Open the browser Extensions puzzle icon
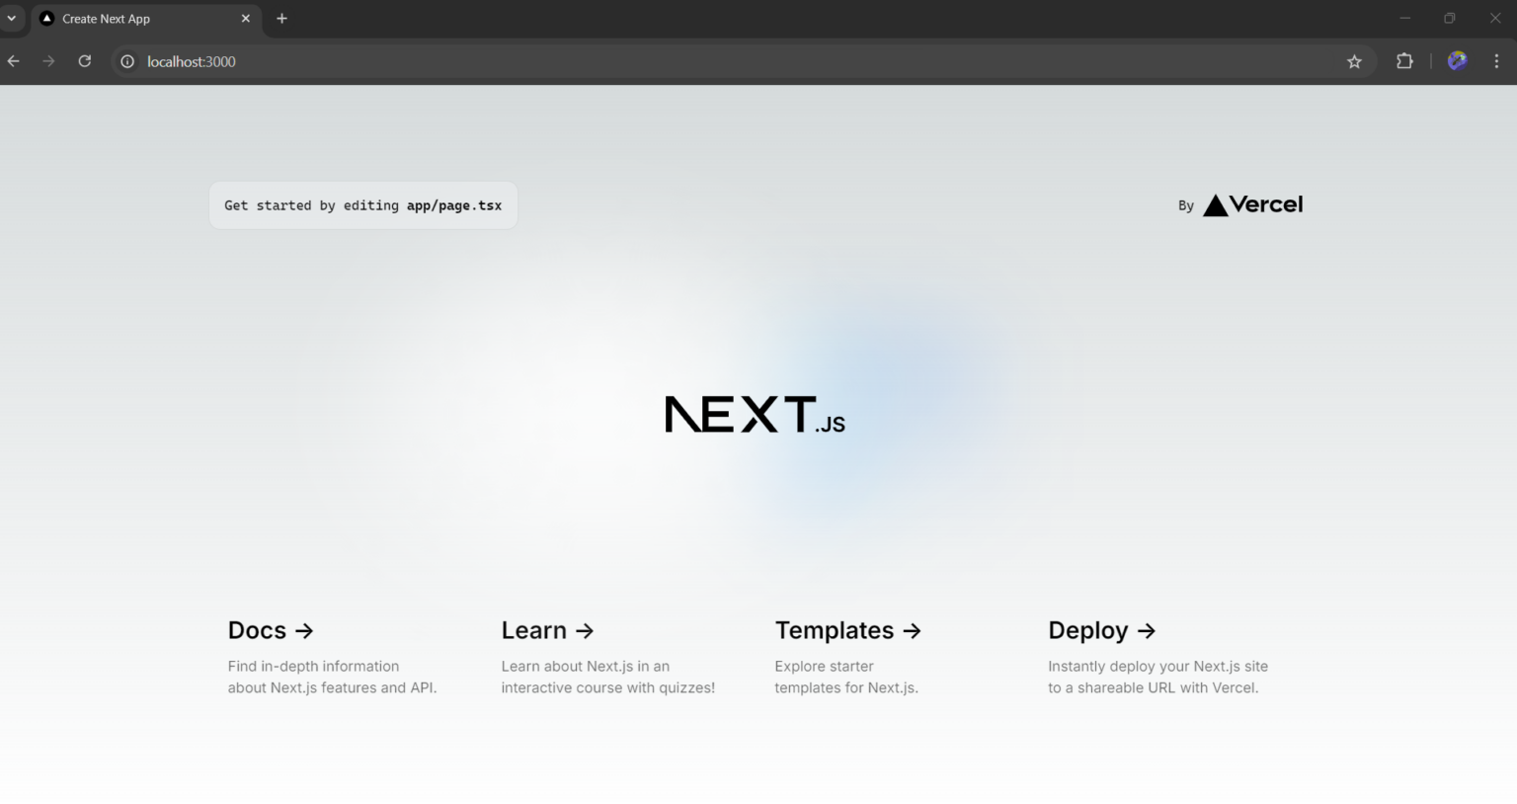The image size is (1517, 804). pos(1403,60)
